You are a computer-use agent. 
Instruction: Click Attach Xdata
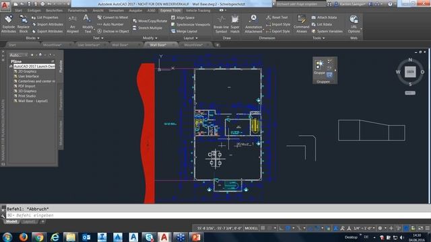(324, 17)
